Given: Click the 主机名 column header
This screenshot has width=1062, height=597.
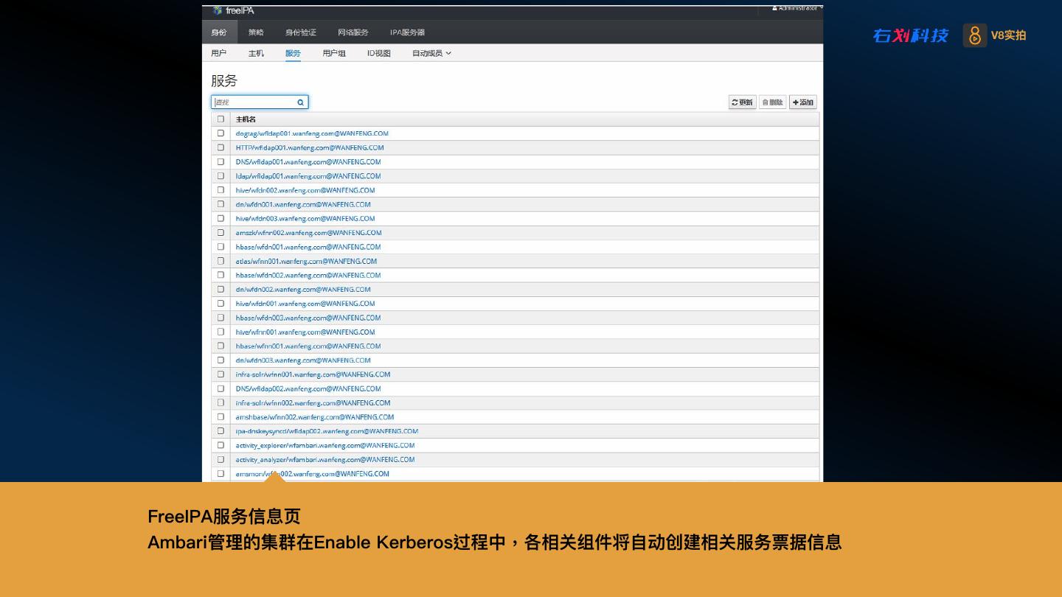Looking at the screenshot, I should tap(246, 119).
